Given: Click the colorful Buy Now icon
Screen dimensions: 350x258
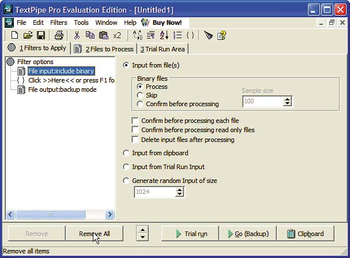Looking at the screenshot, I should 145,23.
